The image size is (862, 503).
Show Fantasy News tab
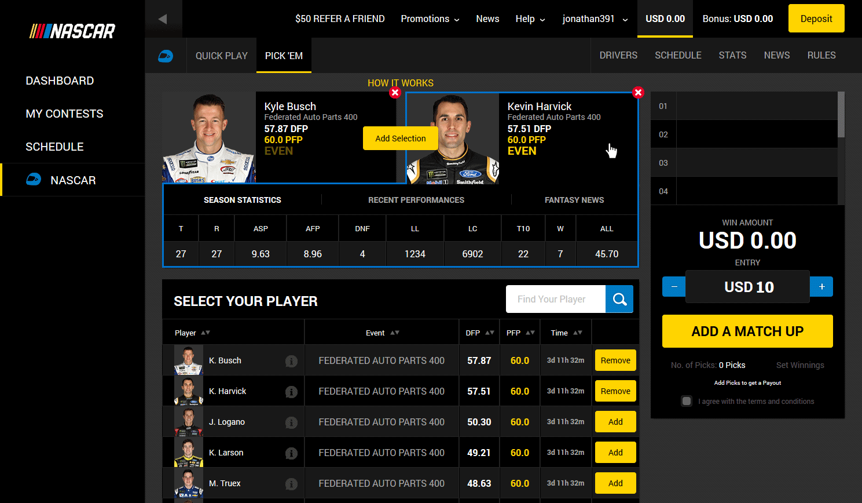pyautogui.click(x=574, y=200)
